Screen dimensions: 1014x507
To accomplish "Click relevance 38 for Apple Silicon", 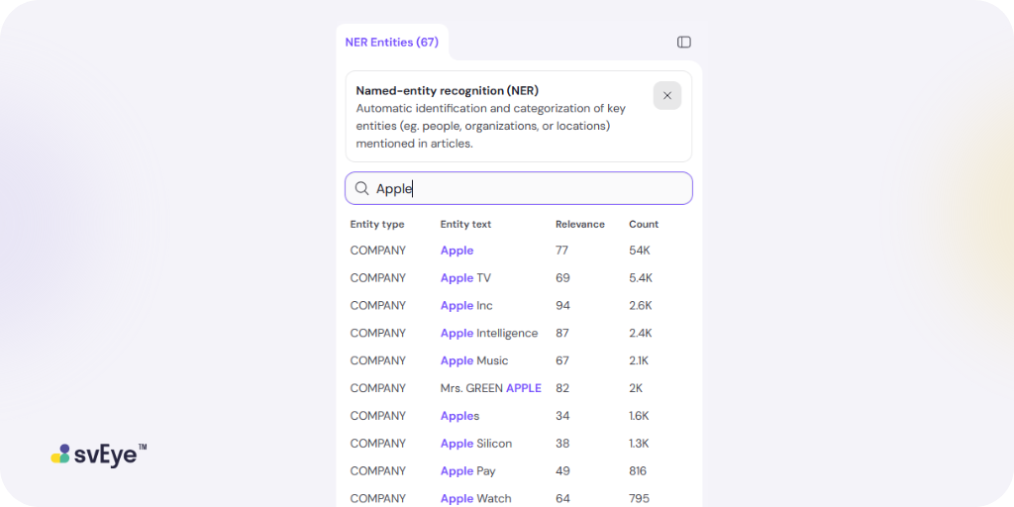I will [x=562, y=444].
